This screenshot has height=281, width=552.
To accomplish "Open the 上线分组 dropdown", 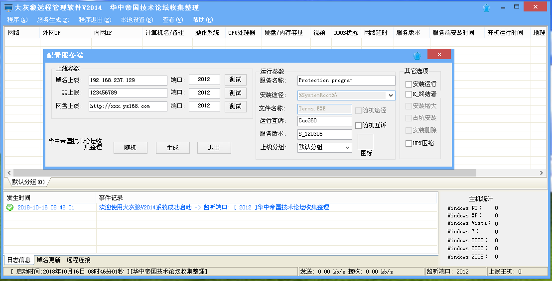I will (x=347, y=148).
